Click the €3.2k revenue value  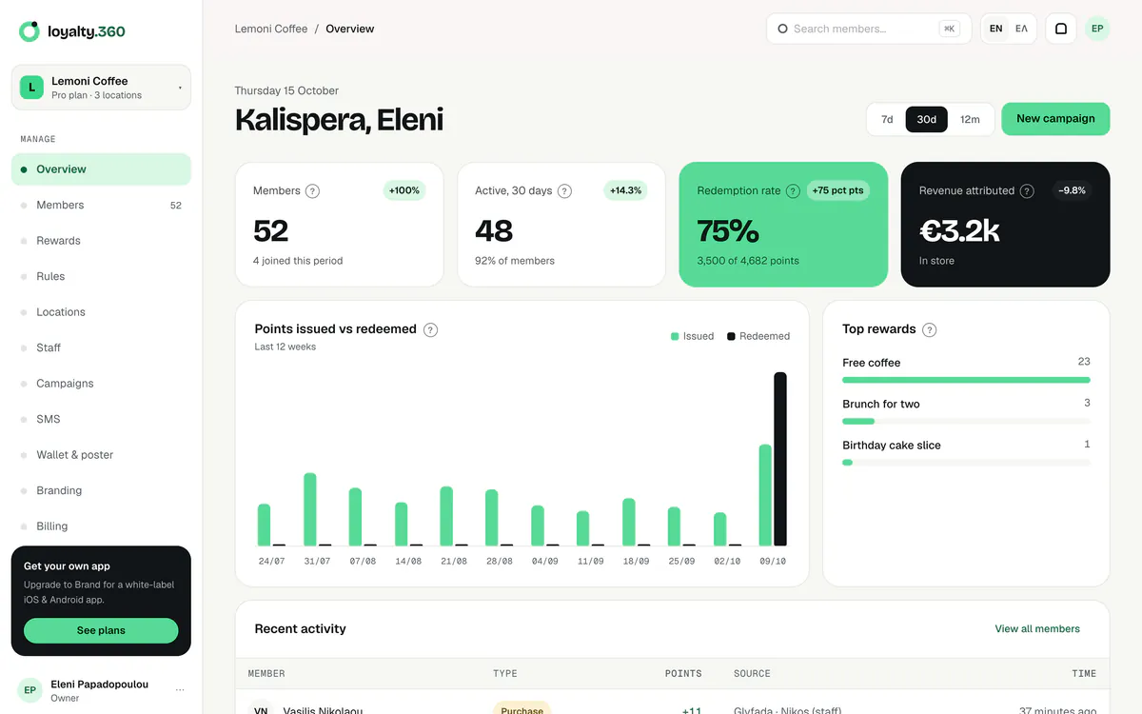click(959, 230)
